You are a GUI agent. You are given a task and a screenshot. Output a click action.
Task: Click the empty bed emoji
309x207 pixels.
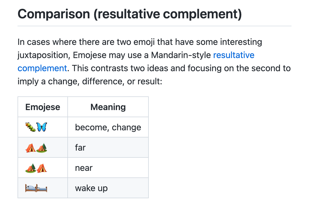tap(42, 188)
